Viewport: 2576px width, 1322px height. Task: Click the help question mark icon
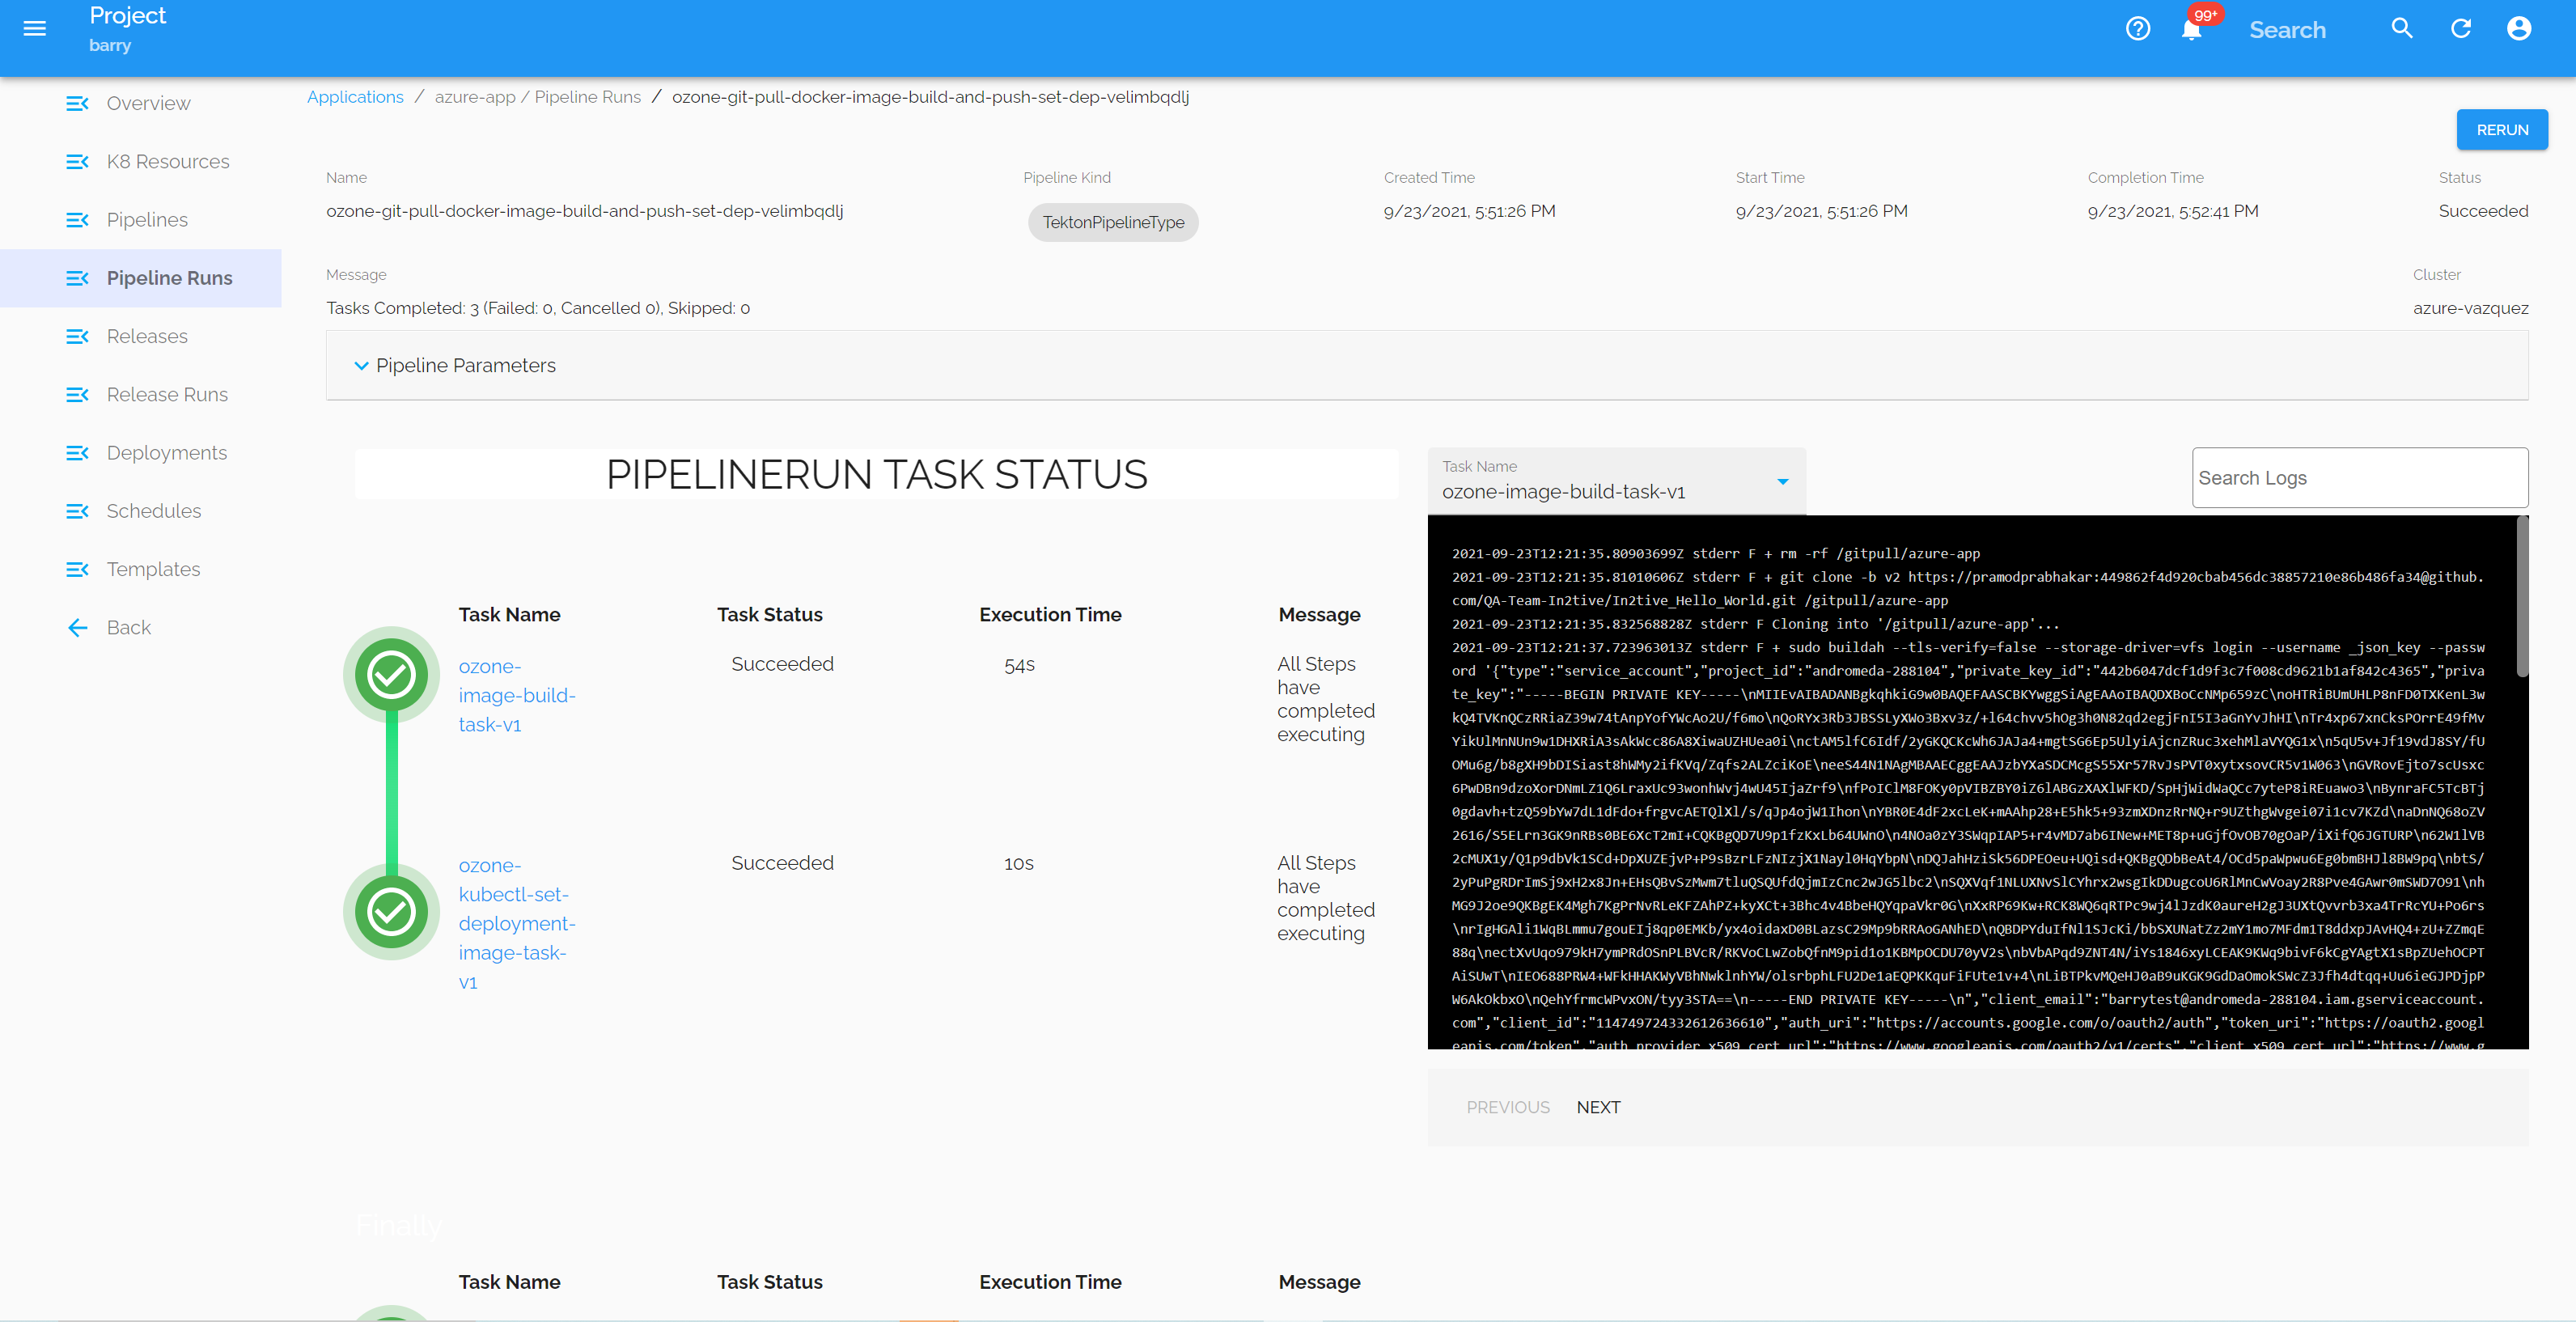[x=2138, y=29]
